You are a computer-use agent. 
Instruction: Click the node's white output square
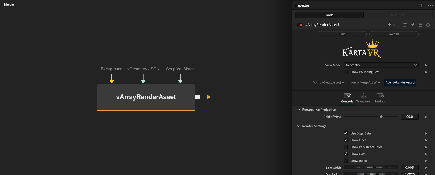point(197,97)
